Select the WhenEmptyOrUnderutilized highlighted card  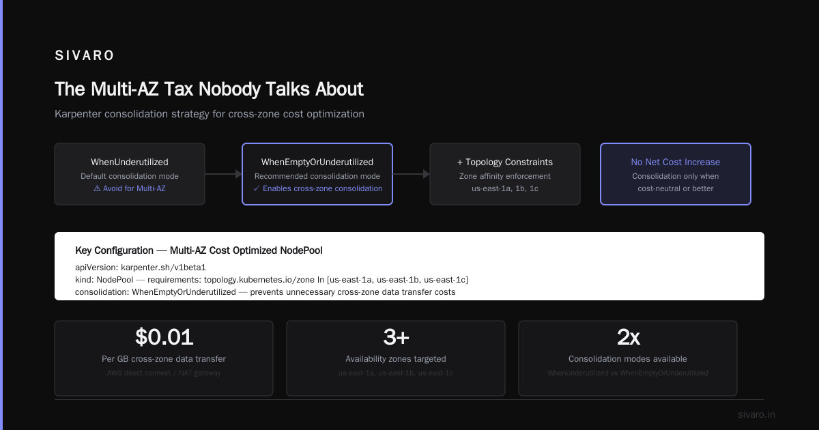coord(317,174)
